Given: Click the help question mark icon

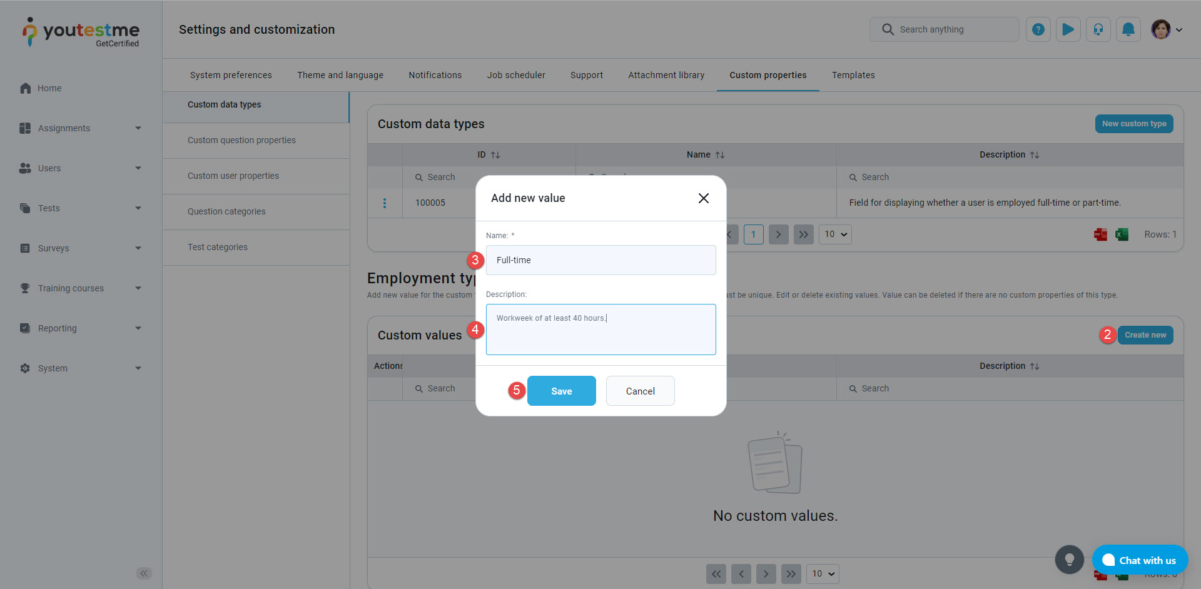Looking at the screenshot, I should click(1038, 29).
